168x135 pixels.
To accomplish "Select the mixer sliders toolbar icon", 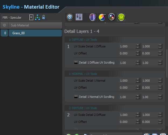I will pyautogui.click(x=79, y=17).
